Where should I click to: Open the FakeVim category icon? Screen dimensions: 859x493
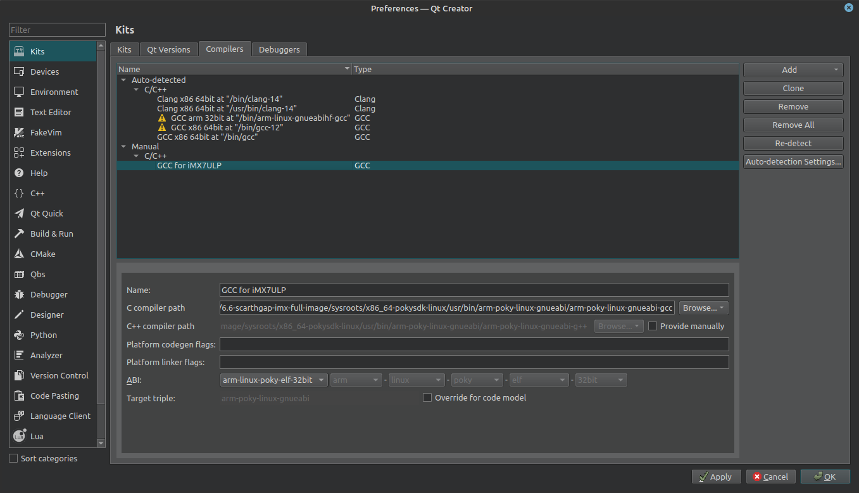[19, 132]
